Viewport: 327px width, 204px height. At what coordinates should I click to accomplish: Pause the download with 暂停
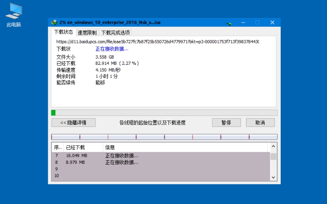(x=226, y=123)
